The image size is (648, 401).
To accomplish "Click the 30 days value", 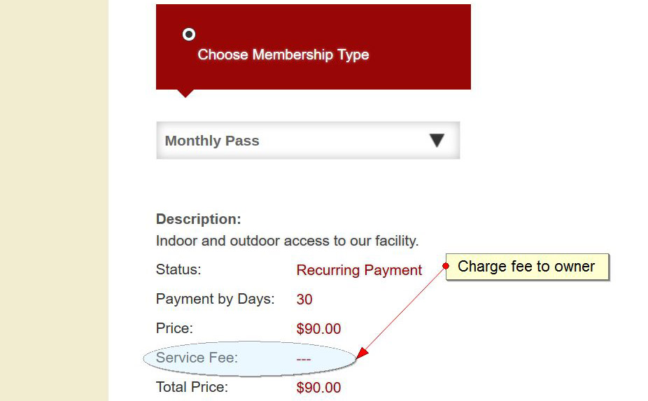I will [304, 300].
